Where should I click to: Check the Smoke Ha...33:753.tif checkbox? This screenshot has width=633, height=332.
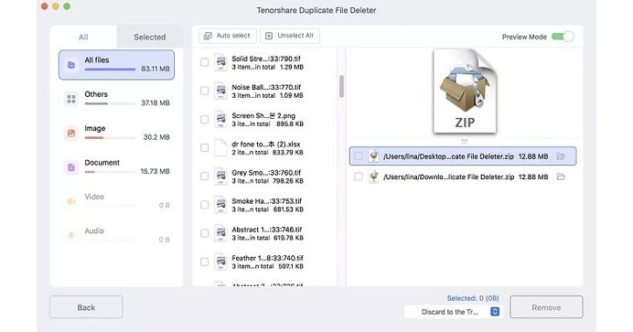point(205,205)
